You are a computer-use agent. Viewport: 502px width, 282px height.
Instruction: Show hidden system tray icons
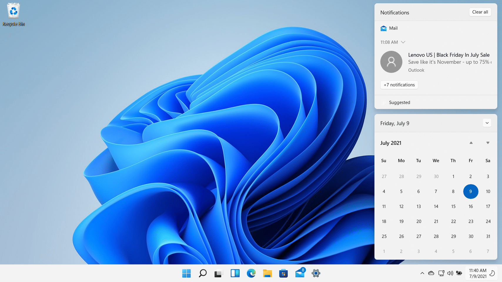point(422,273)
